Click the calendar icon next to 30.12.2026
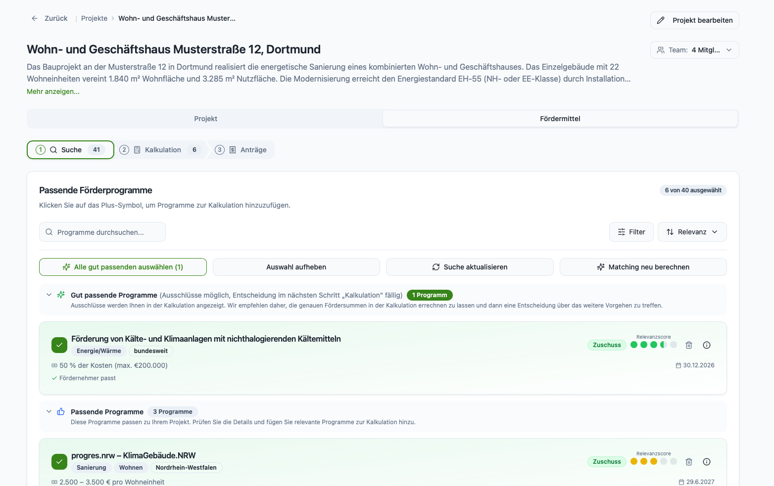 [x=678, y=365]
